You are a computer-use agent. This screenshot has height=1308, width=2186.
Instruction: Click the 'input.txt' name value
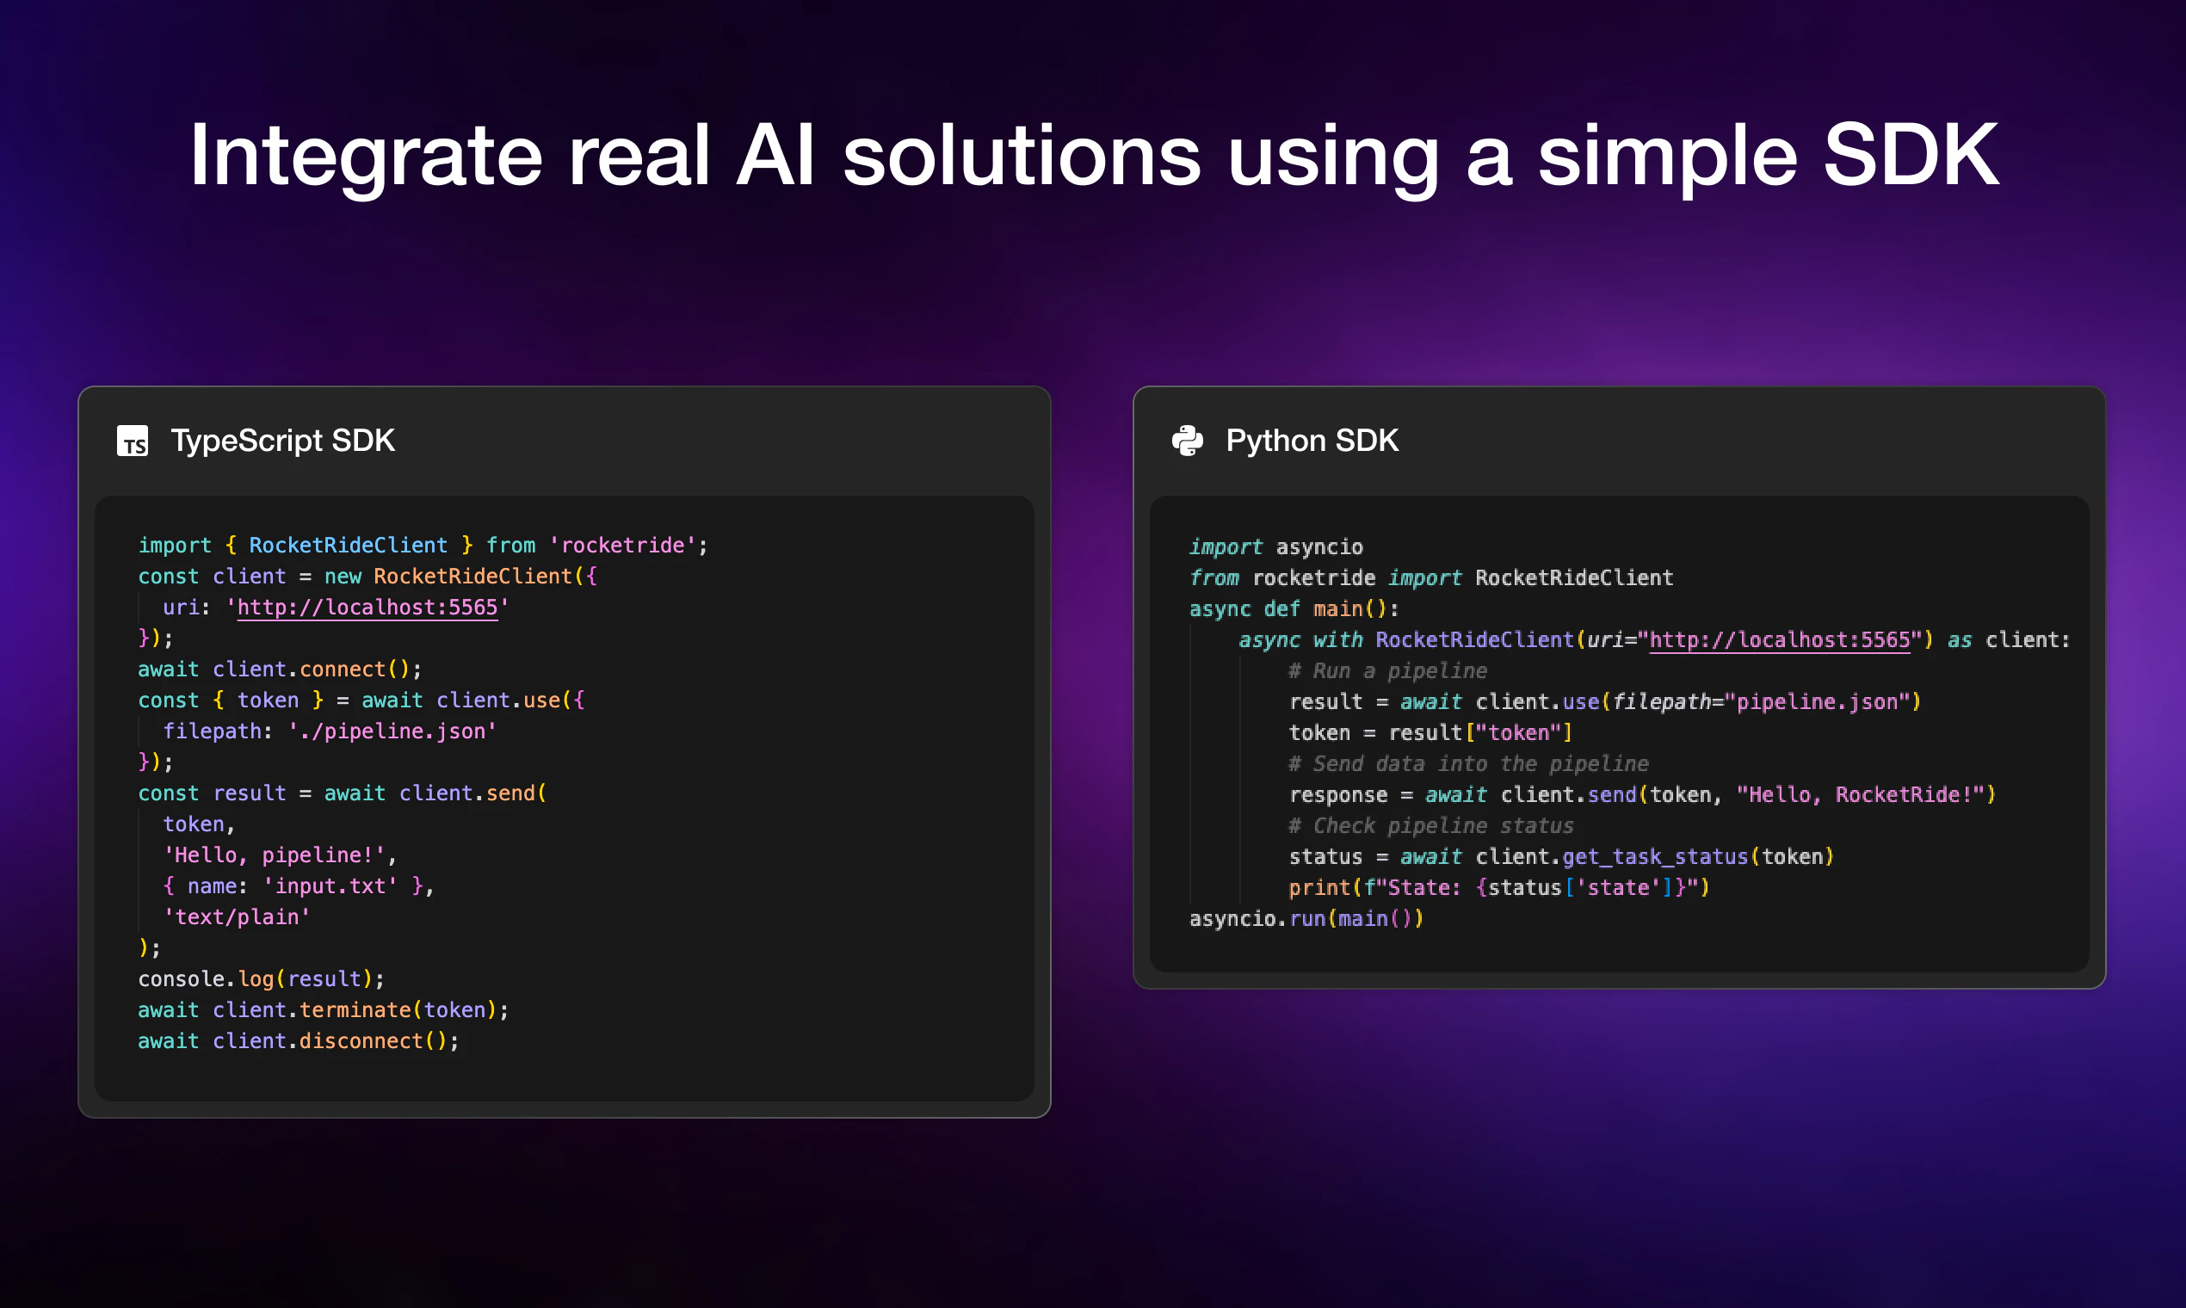(330, 885)
